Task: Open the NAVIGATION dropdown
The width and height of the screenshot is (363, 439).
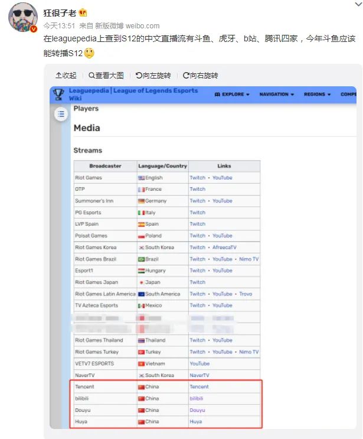Action: click(277, 95)
